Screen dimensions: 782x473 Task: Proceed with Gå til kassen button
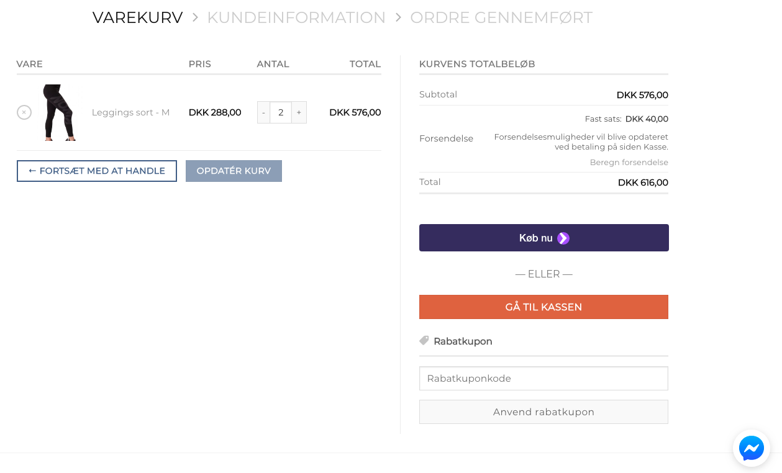tap(543, 307)
